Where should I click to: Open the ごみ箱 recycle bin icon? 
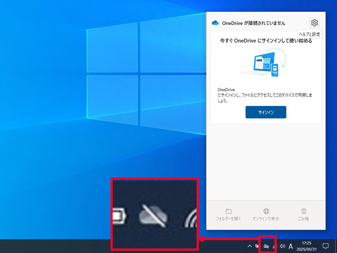pyautogui.click(x=304, y=211)
